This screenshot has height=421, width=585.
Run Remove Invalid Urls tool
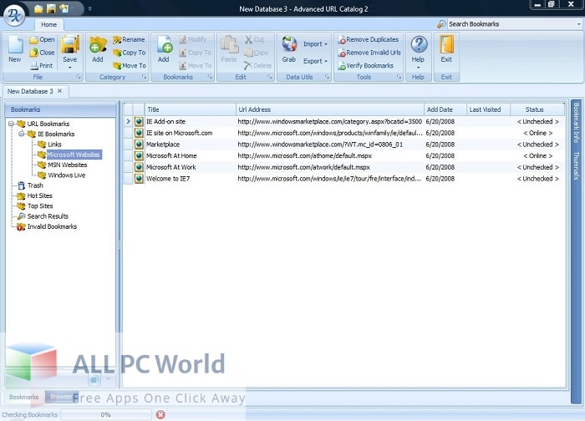tap(369, 53)
